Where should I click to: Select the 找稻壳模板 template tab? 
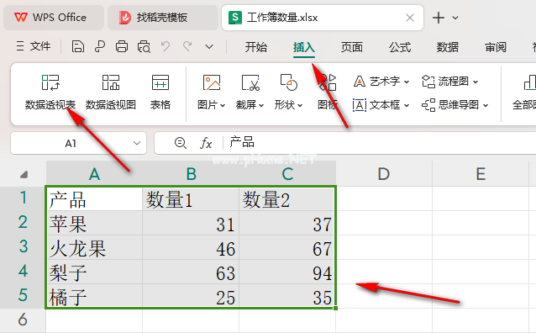[x=163, y=18]
